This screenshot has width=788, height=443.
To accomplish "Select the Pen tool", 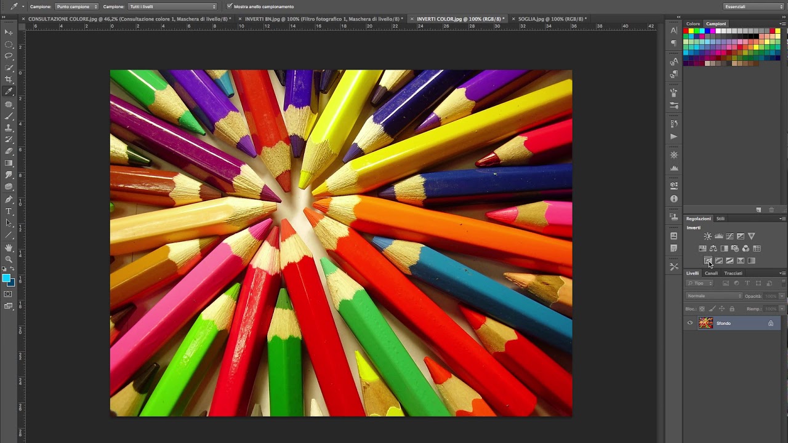I will 9,199.
